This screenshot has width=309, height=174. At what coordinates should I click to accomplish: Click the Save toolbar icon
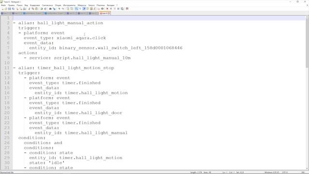[x=10, y=9]
